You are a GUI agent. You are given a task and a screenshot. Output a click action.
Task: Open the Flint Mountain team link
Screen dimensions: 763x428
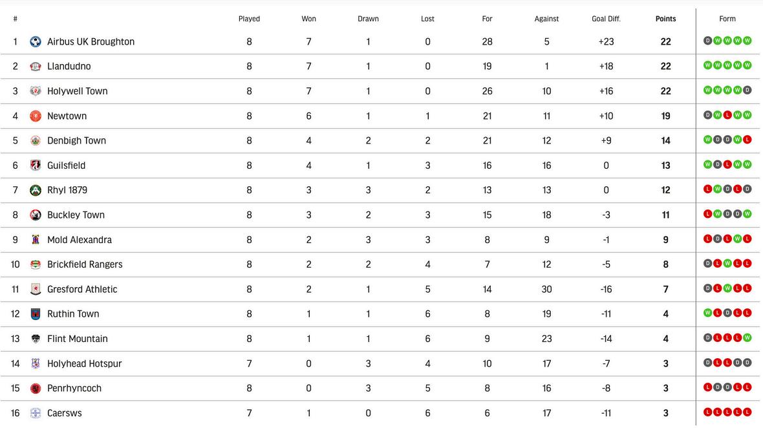(x=78, y=339)
